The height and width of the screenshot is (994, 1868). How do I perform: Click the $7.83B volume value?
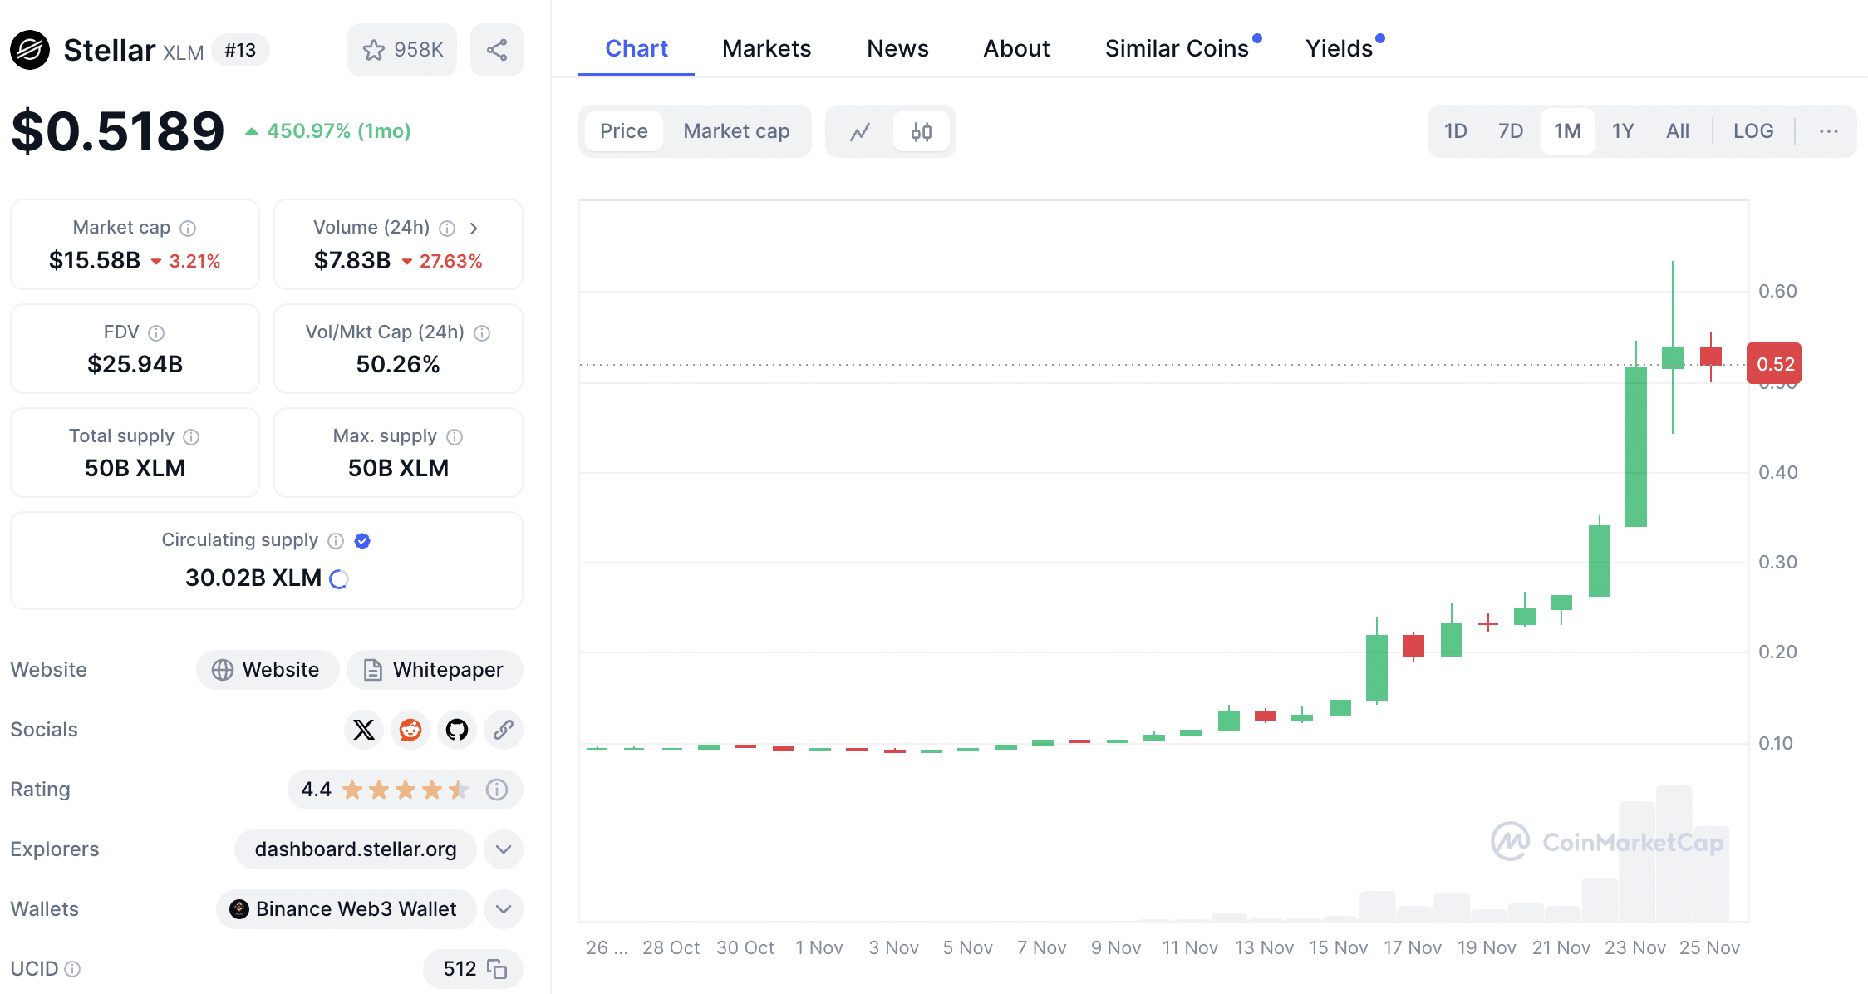pyautogui.click(x=352, y=260)
